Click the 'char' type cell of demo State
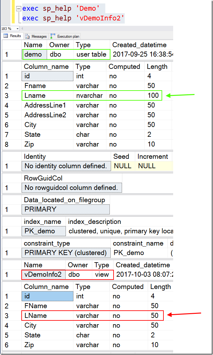The image size is (213, 355). click(x=90, y=135)
